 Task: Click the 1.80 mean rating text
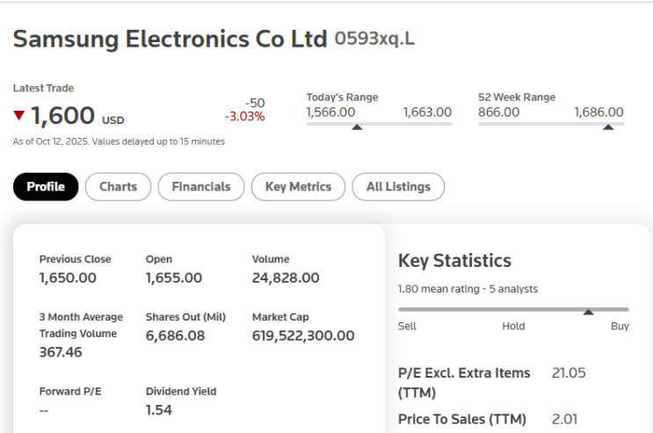tap(468, 289)
